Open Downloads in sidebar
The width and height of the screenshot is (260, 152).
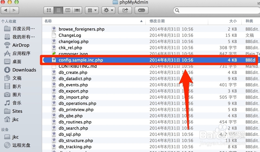coord(20,70)
